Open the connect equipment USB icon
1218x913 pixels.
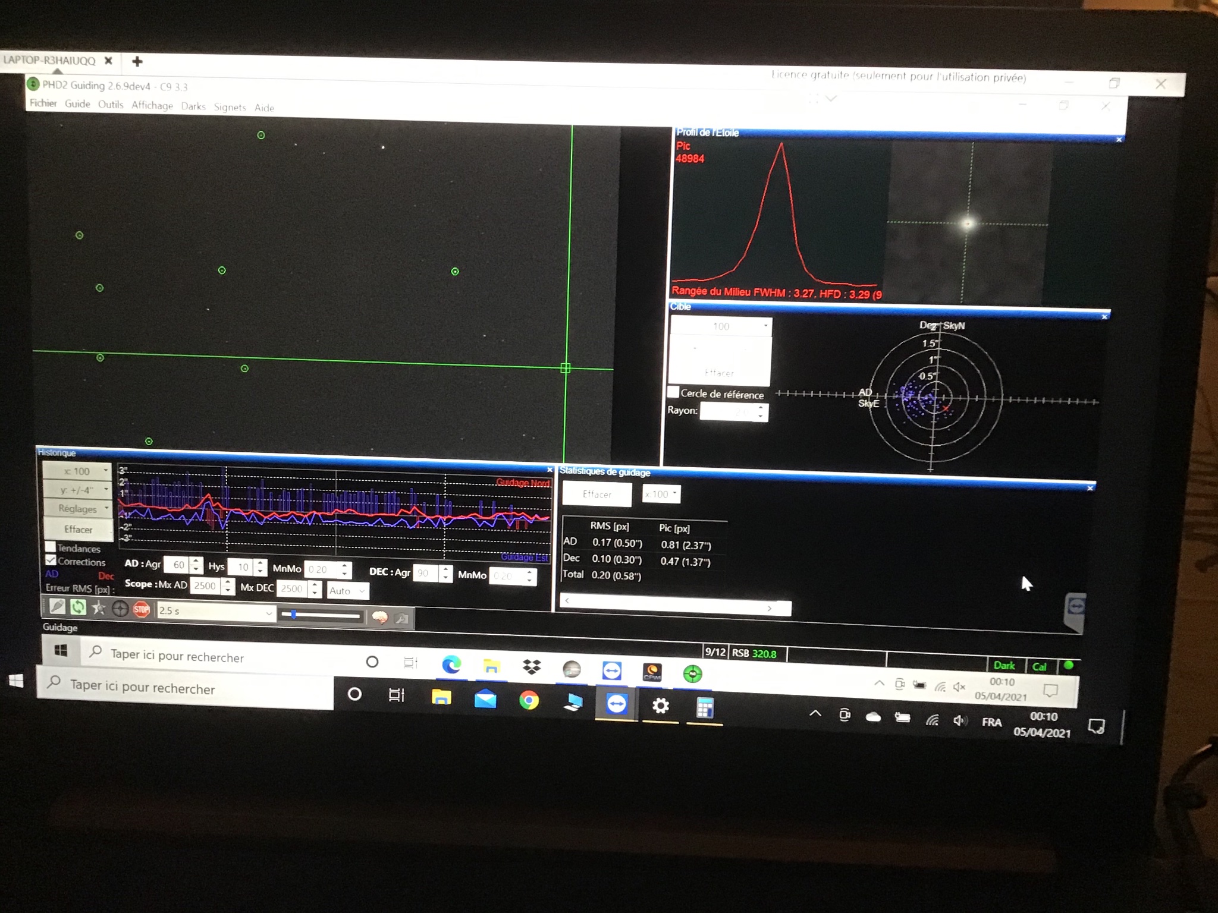pyautogui.click(x=57, y=606)
